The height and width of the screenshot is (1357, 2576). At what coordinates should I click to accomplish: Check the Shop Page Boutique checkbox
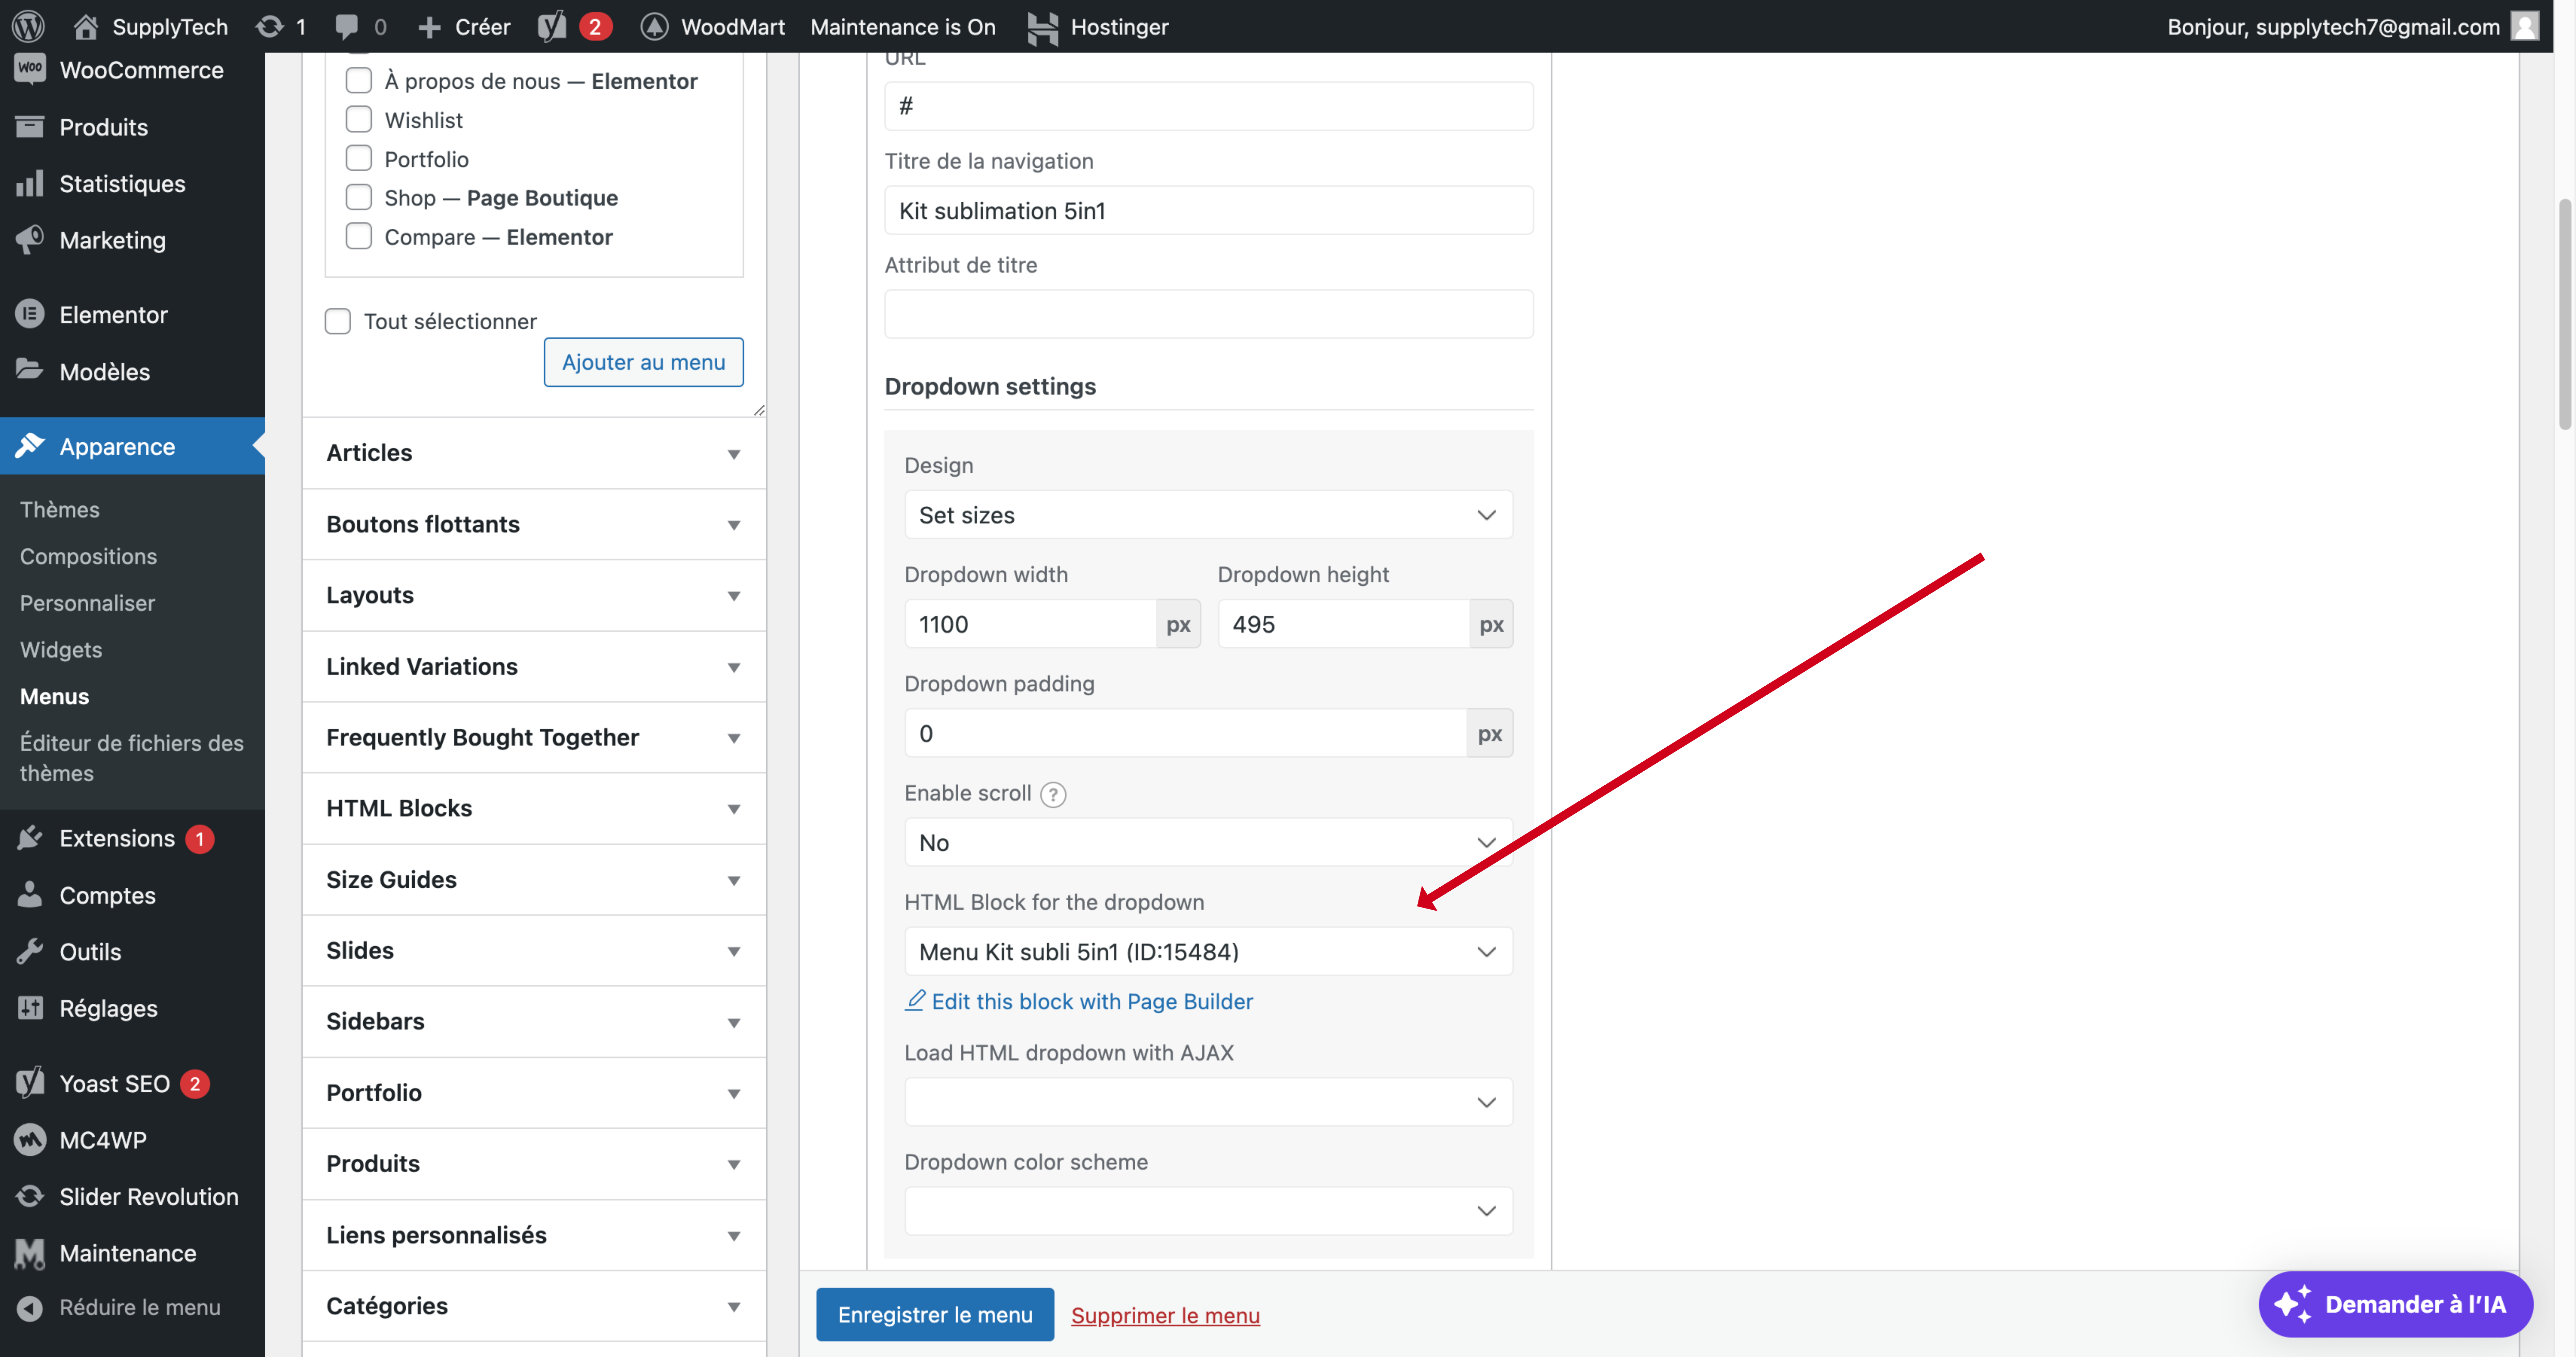coord(359,197)
